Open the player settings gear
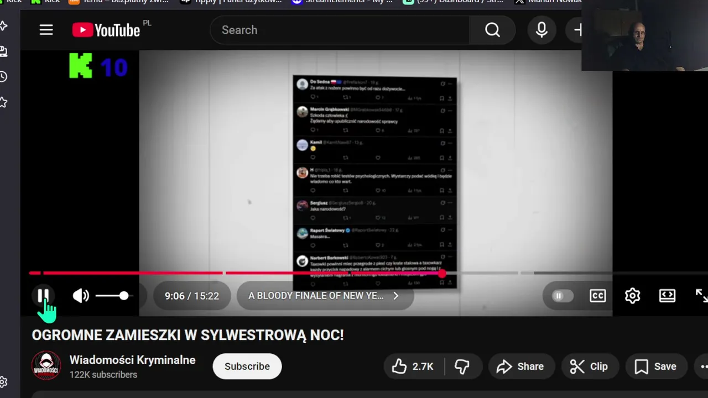 (632, 296)
